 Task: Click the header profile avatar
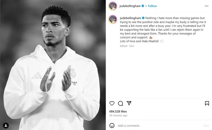pyautogui.click(x=113, y=6)
